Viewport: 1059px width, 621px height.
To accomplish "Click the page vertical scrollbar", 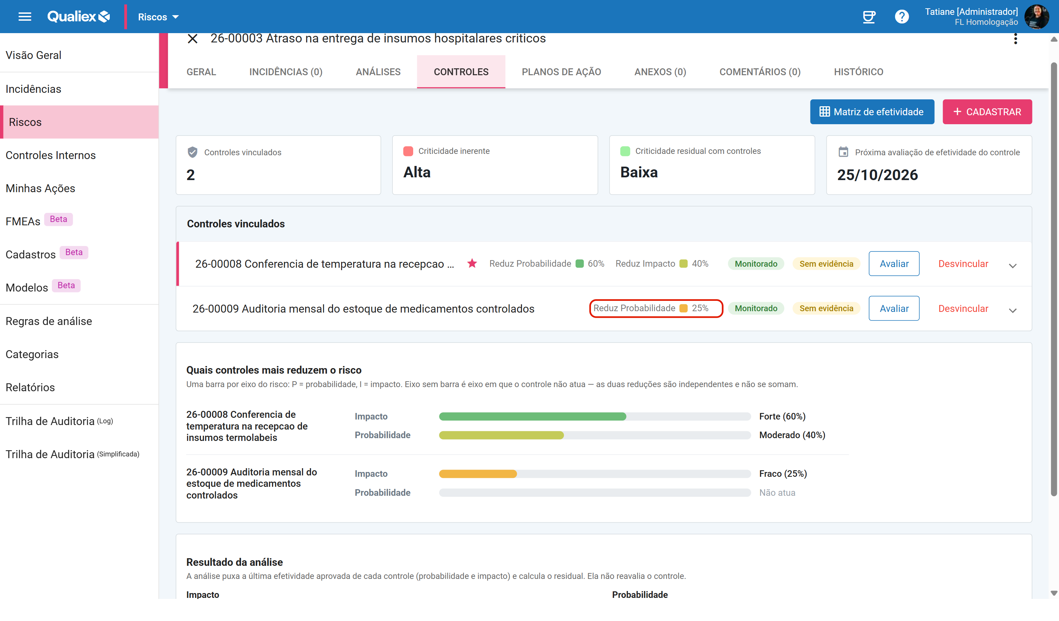I will [1053, 279].
